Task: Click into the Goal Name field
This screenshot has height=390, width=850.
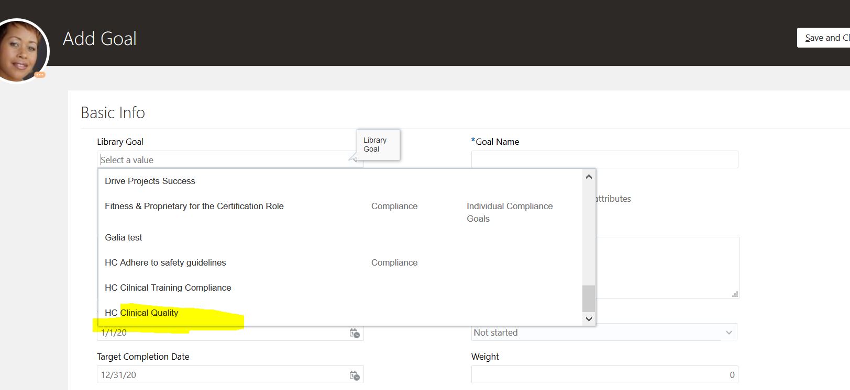Action: pyautogui.click(x=604, y=159)
